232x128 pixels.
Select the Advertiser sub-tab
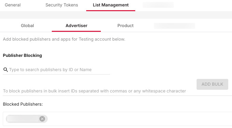pyautogui.click(x=76, y=26)
